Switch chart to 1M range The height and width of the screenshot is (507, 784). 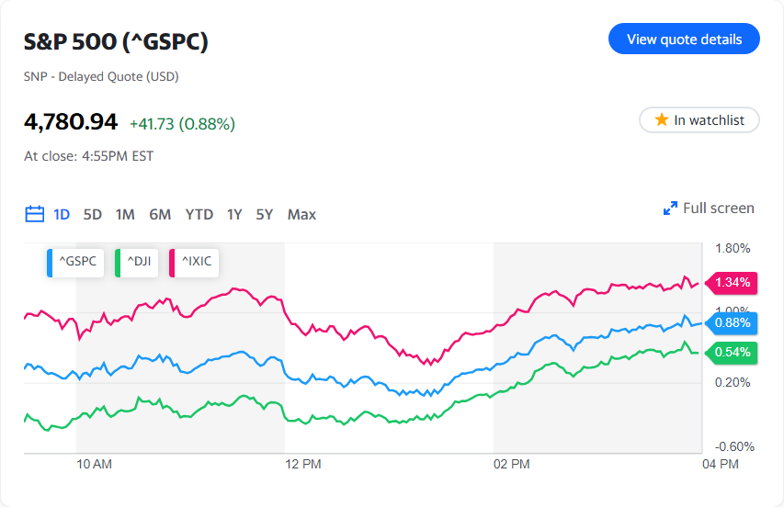125,215
